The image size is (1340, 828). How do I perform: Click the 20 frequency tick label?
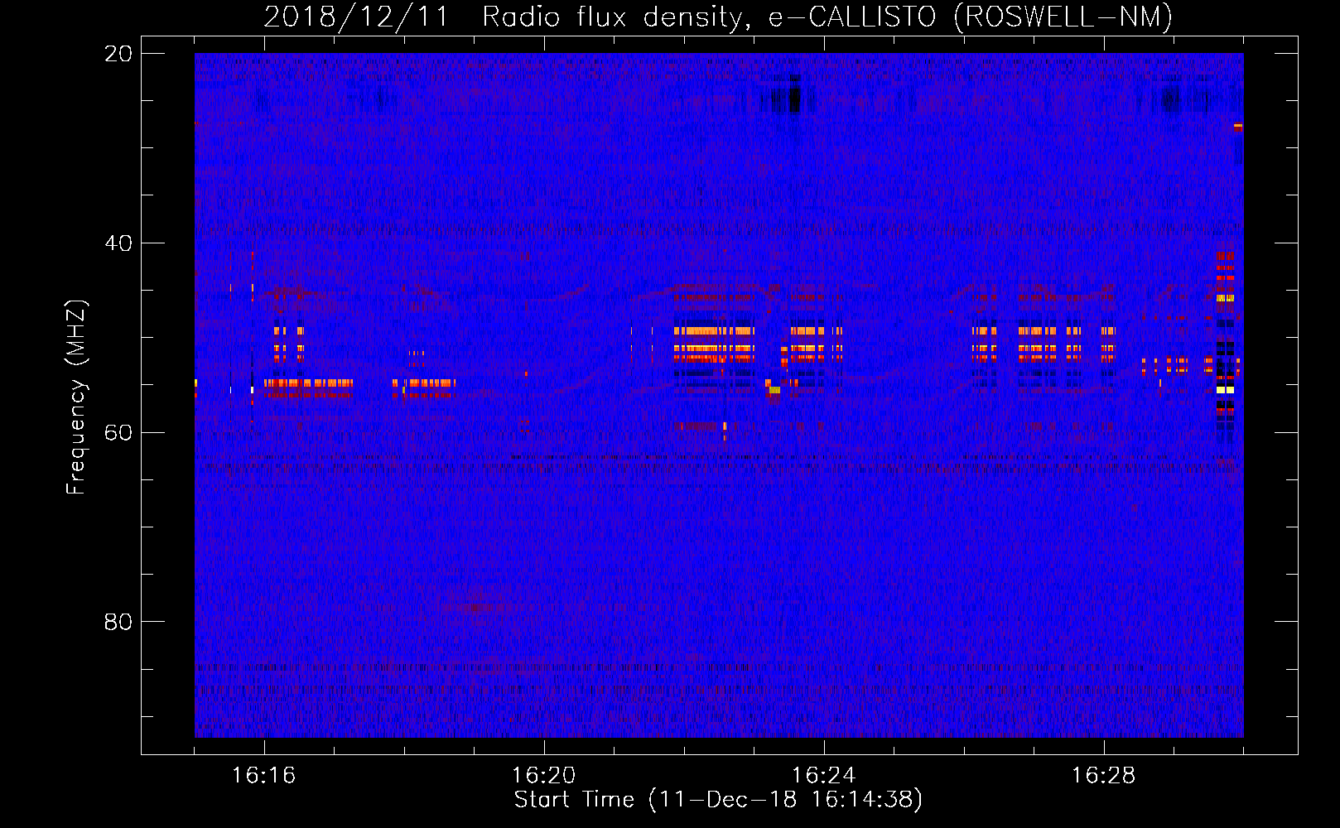point(118,54)
